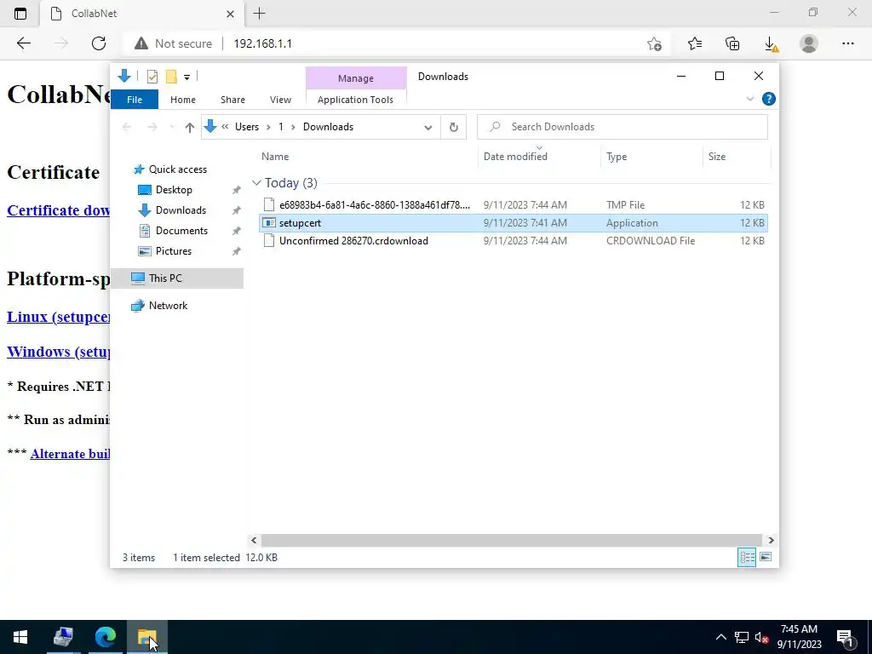This screenshot has height=654, width=872.
Task: Switch to Large icons view layout
Action: [x=766, y=557]
